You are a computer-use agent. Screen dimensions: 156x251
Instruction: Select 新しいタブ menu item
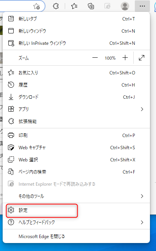coord(76,19)
